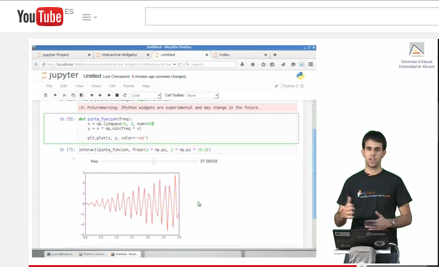This screenshot has height=267, width=439.
Task: Interrupt the kernel with stop icon
Action: tap(117, 95)
